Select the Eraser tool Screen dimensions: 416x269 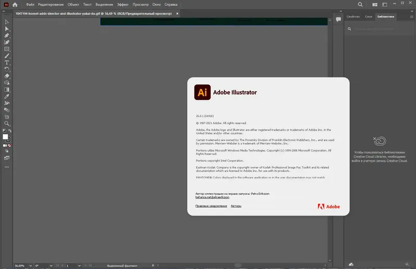7,76
